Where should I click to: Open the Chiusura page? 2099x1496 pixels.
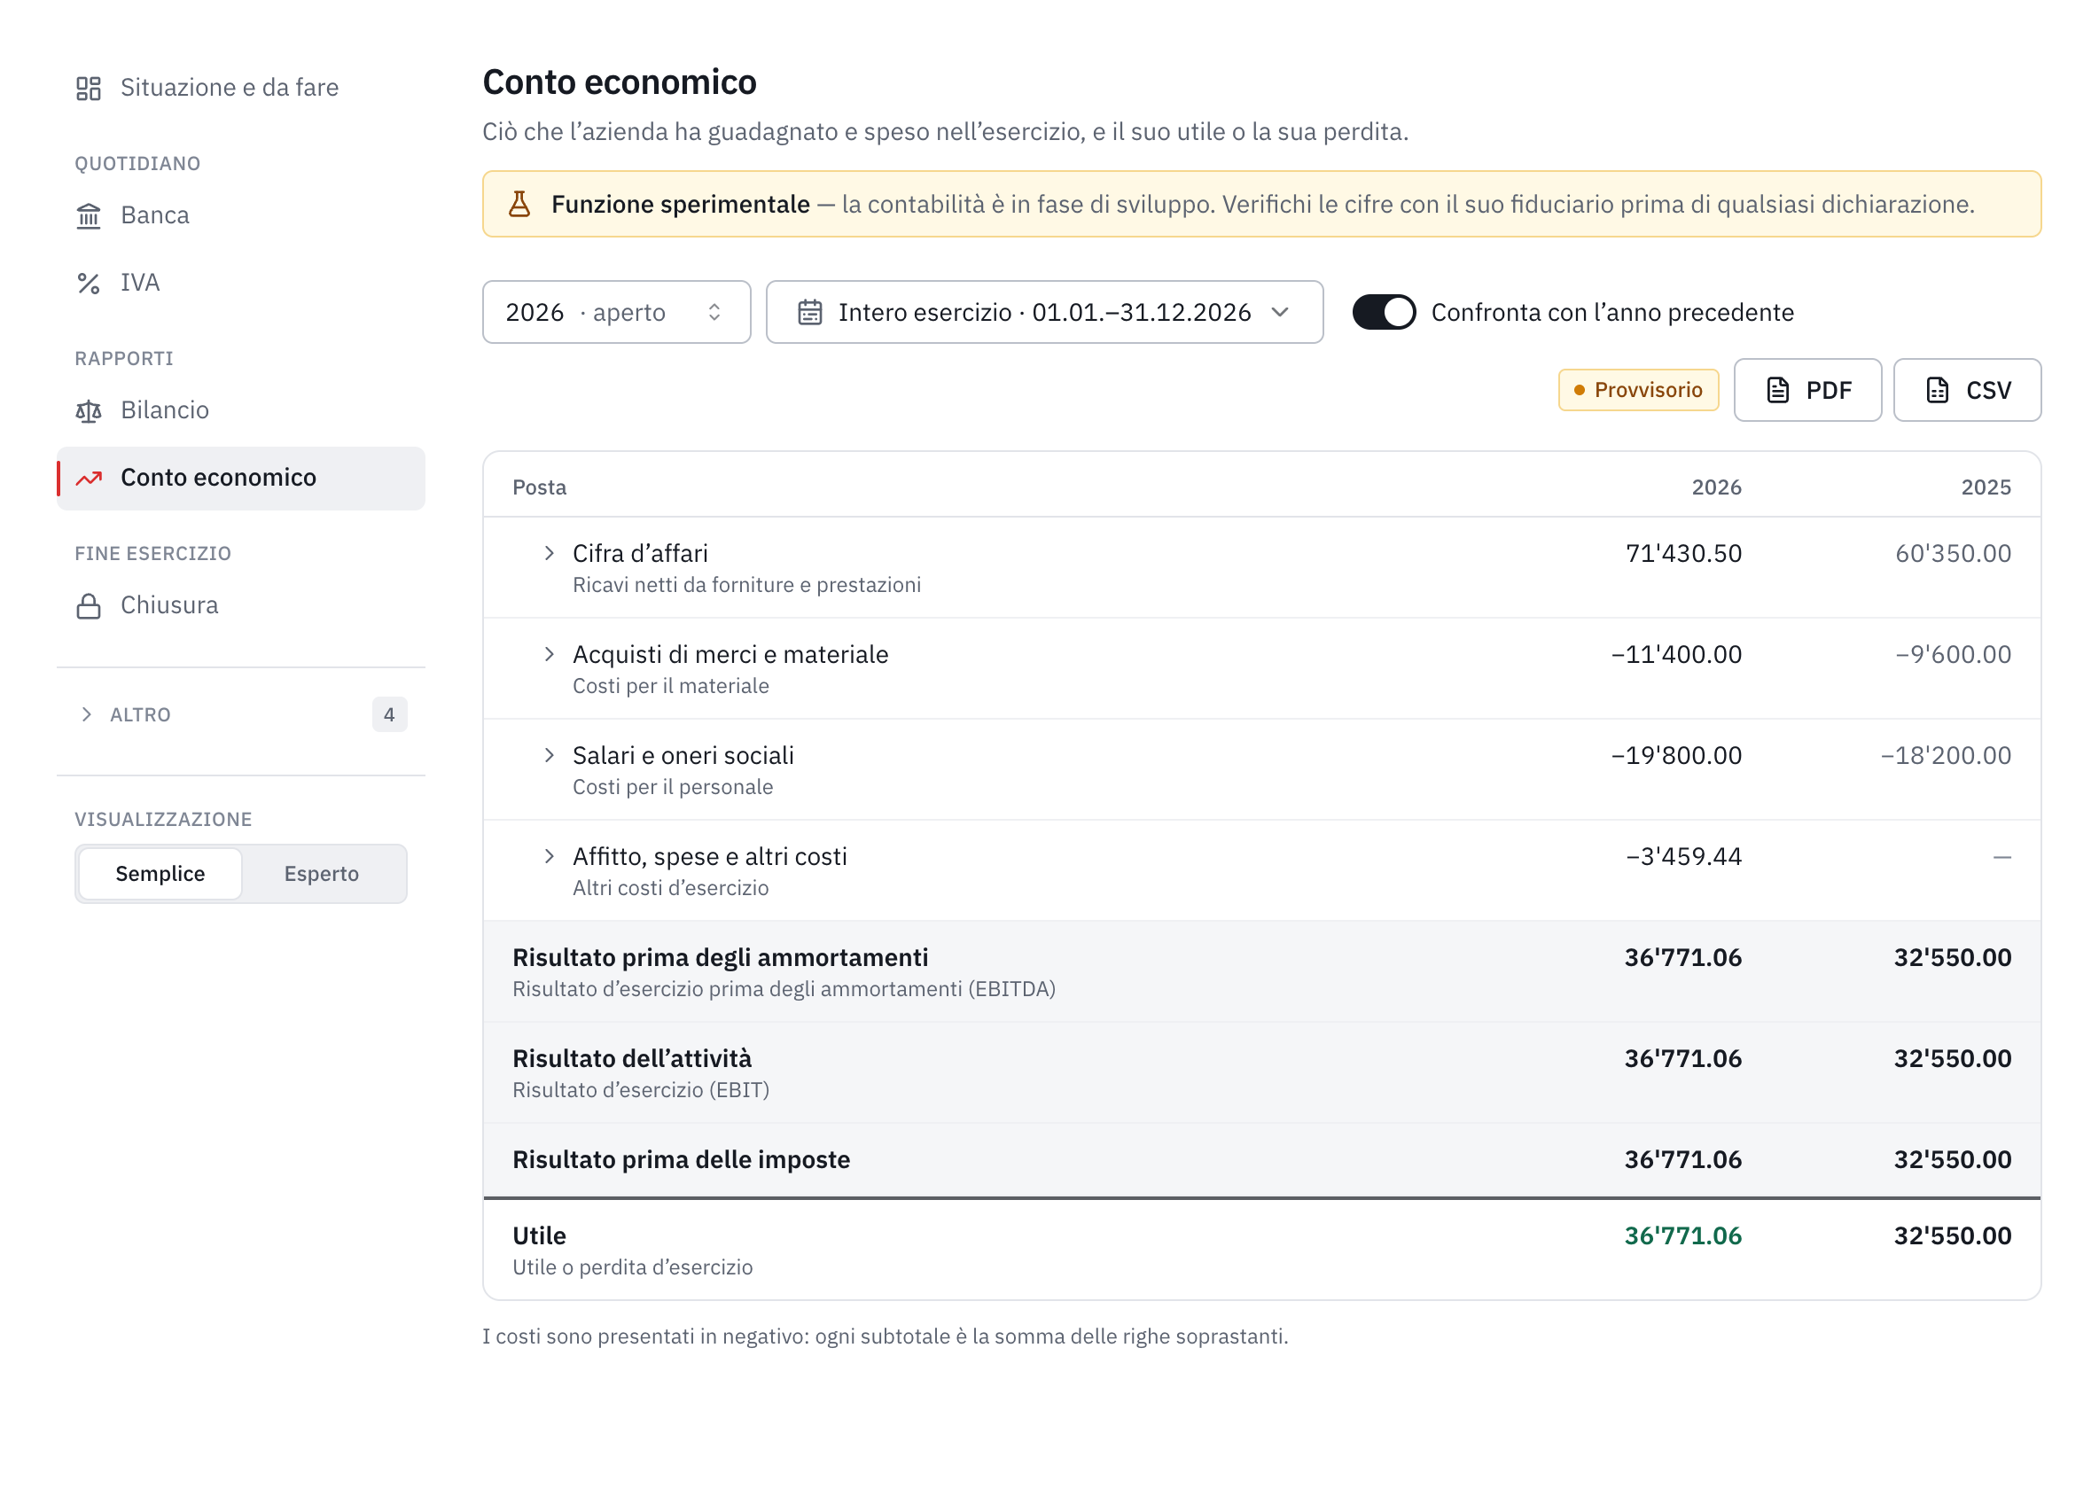[x=241, y=606]
